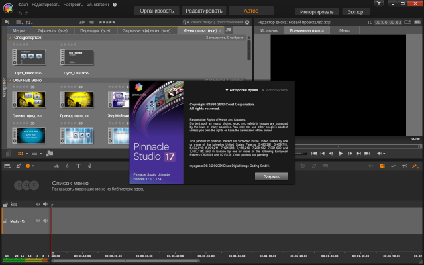
Task: Open the Настроить menu
Action: coord(72,5)
